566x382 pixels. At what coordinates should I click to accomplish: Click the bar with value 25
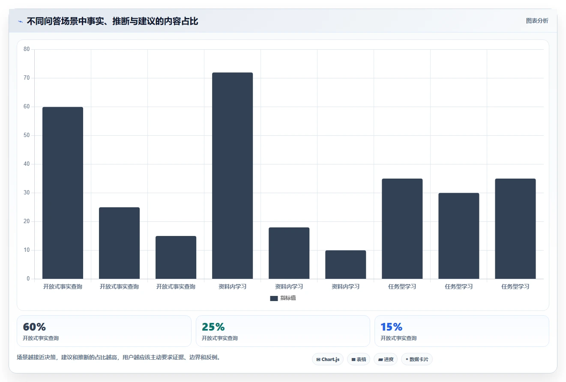(119, 243)
